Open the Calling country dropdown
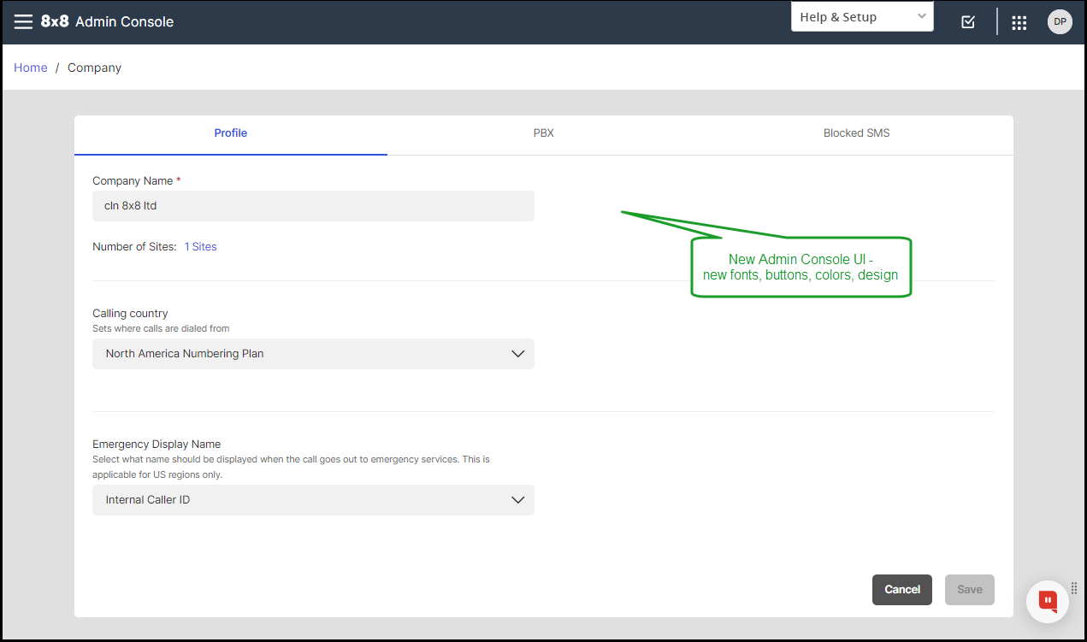The image size is (1087, 642). [313, 354]
